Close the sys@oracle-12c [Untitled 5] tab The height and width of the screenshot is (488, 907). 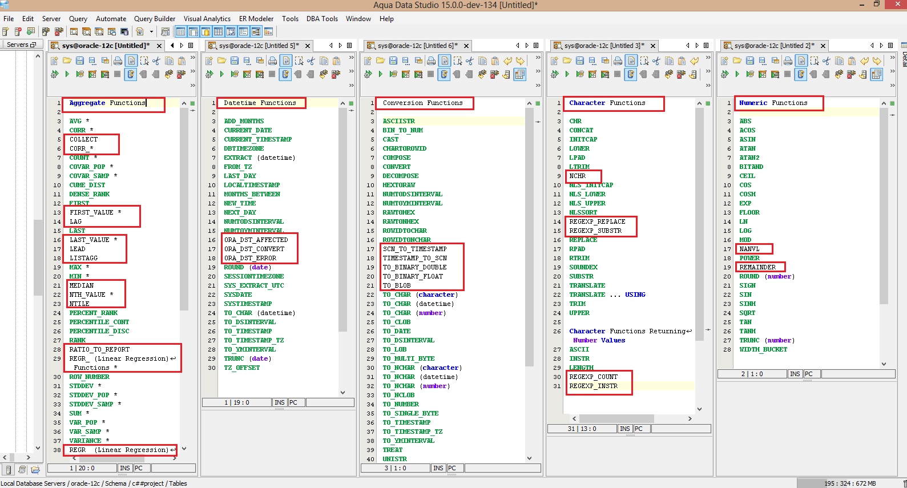[308, 46]
